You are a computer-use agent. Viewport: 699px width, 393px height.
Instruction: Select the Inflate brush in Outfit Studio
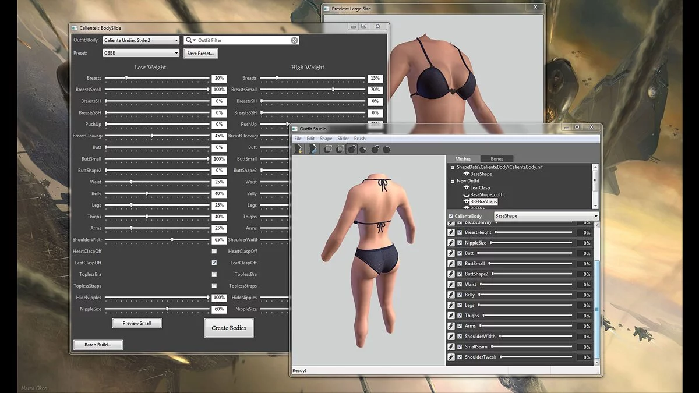pyautogui.click(x=352, y=148)
